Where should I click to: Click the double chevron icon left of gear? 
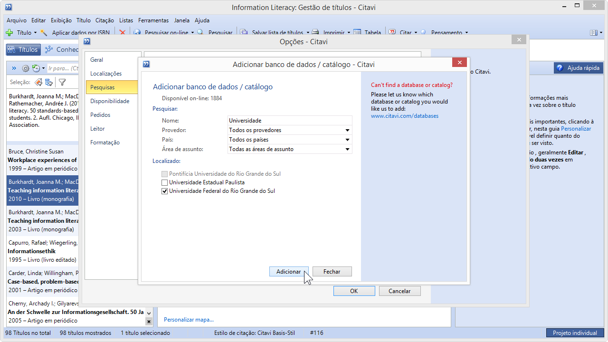pos(14,68)
